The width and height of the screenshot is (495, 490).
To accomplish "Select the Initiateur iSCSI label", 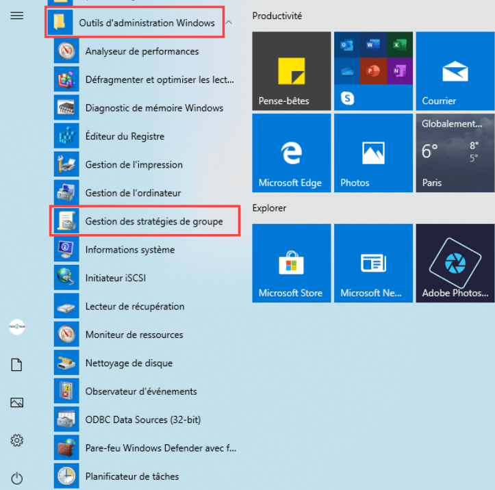I will 116,278.
